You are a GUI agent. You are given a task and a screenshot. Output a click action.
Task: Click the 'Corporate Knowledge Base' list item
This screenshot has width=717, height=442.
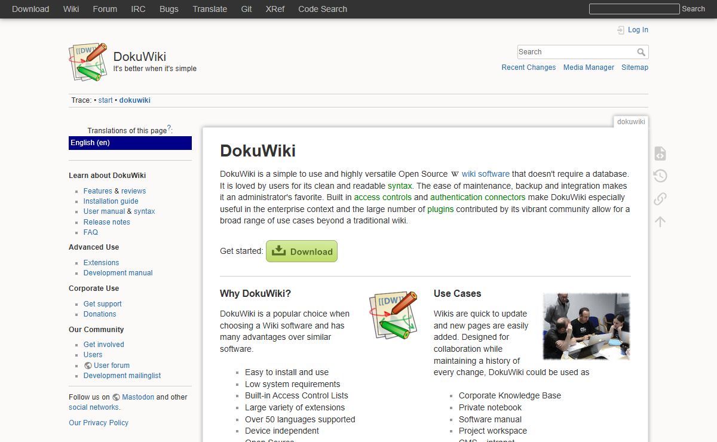point(510,395)
